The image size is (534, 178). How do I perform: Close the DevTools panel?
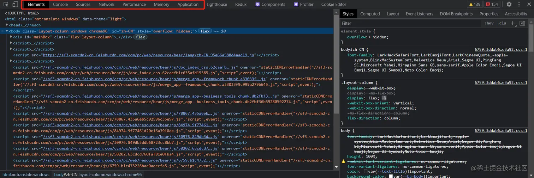(x=528, y=4)
